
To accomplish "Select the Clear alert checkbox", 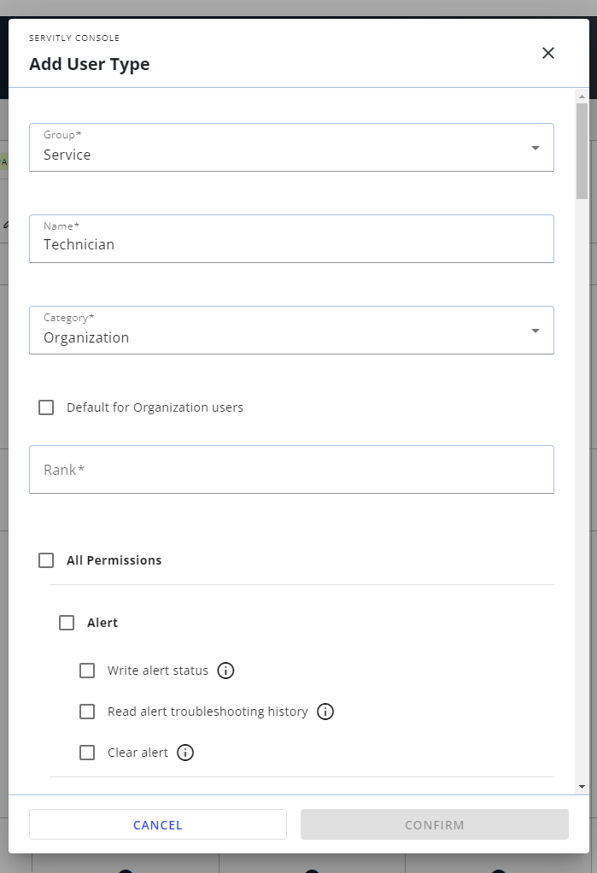I will 87,753.
